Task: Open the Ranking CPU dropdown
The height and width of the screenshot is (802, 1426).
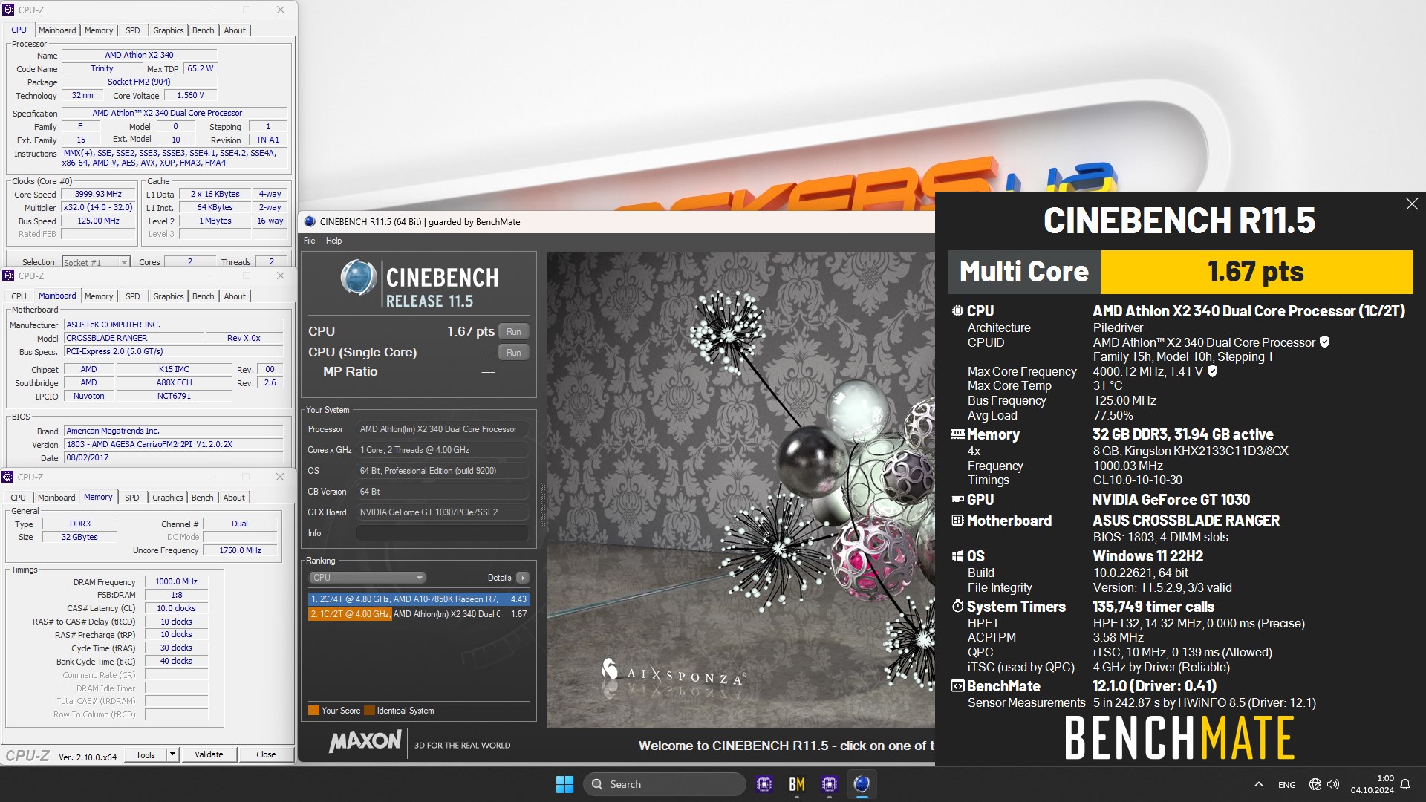Action: tap(367, 578)
